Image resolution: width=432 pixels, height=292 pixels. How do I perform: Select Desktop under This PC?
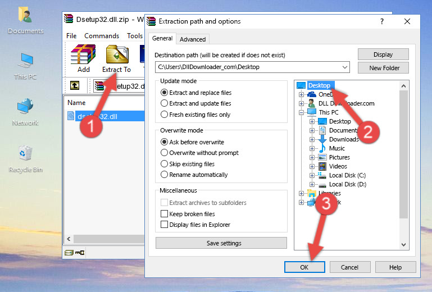tap(340, 121)
